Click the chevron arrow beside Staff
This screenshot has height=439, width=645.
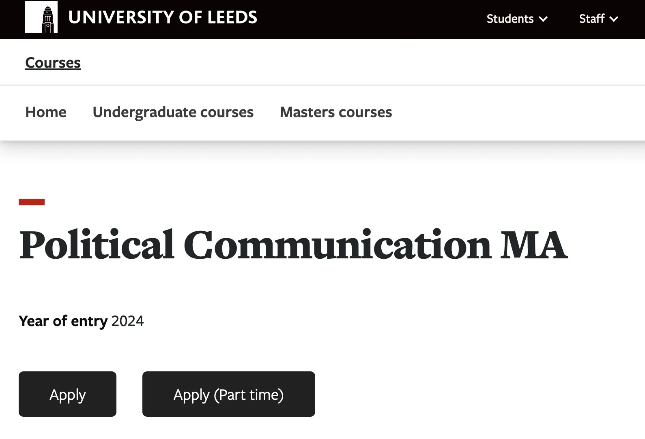pos(614,19)
